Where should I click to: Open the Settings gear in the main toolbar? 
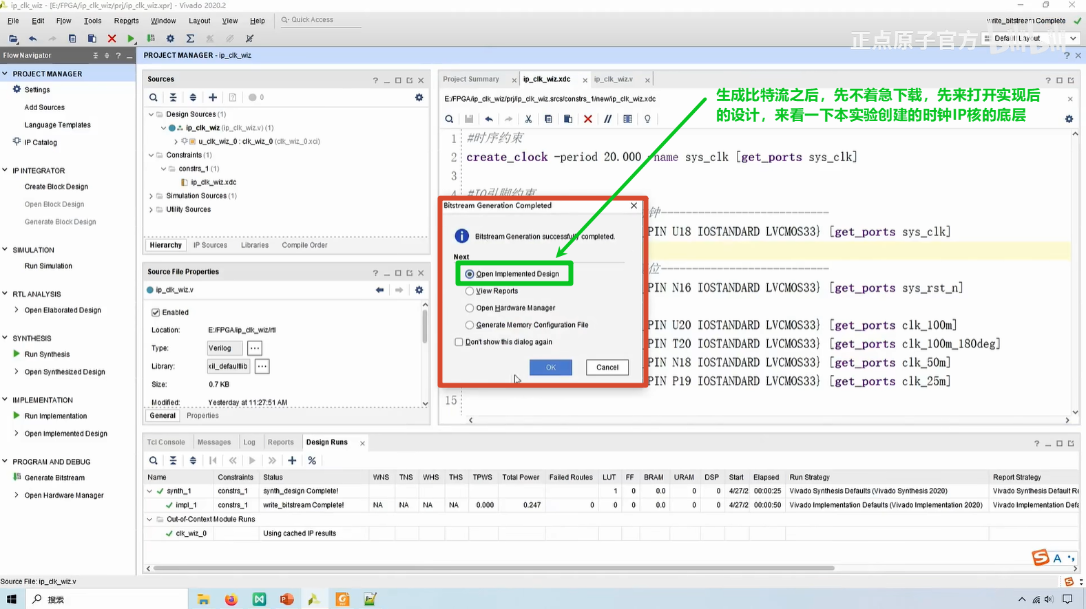coord(170,39)
